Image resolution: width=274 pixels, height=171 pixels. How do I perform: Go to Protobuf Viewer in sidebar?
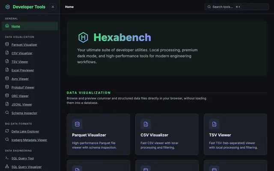pyautogui.click(x=23, y=87)
